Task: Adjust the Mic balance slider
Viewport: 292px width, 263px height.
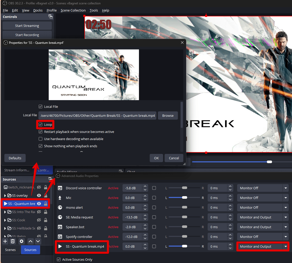Action: (x=184, y=197)
